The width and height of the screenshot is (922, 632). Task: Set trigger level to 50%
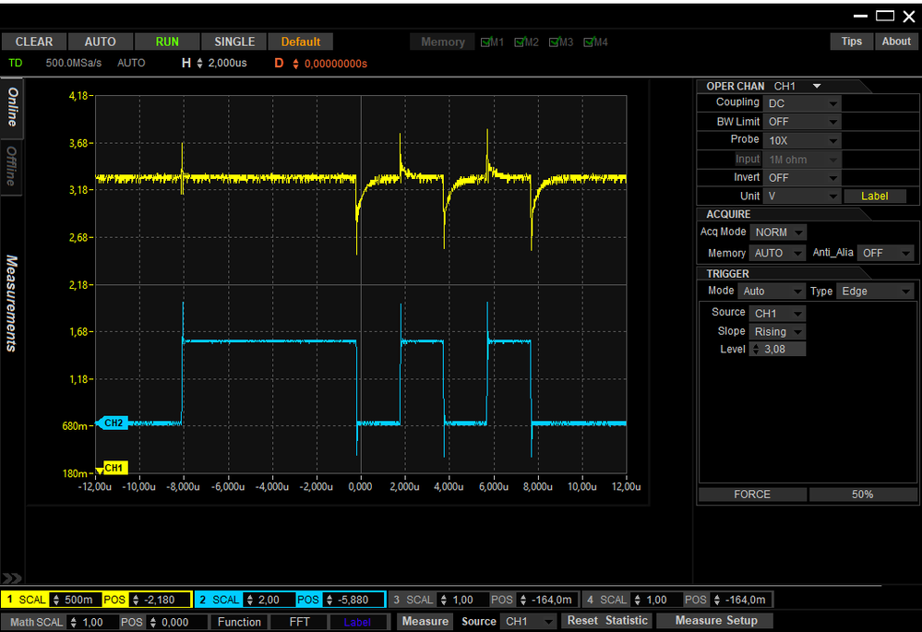863,495
